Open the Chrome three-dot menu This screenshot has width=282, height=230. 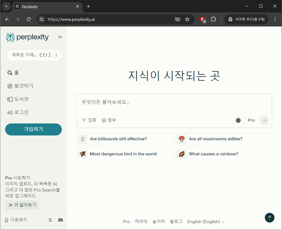click(275, 19)
